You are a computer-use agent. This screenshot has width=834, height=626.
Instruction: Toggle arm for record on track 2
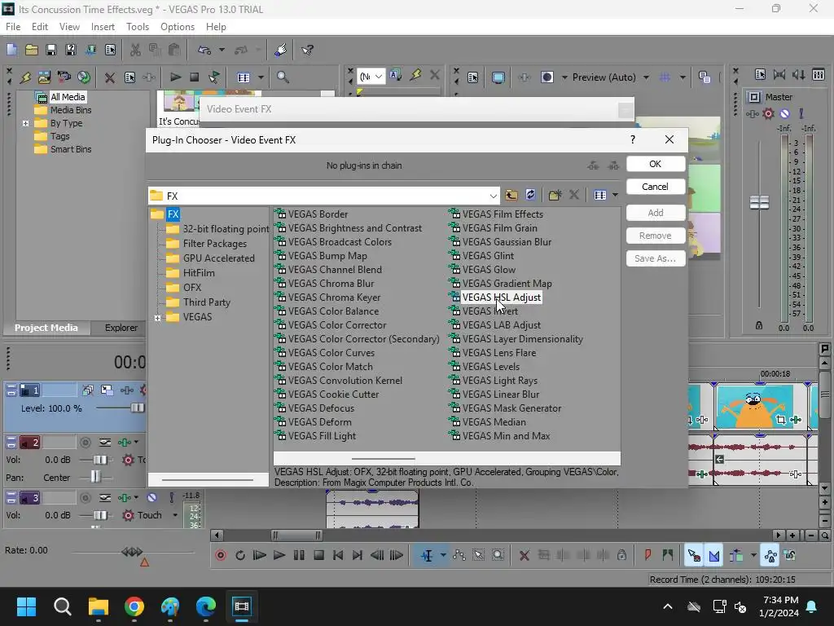pyautogui.click(x=85, y=443)
